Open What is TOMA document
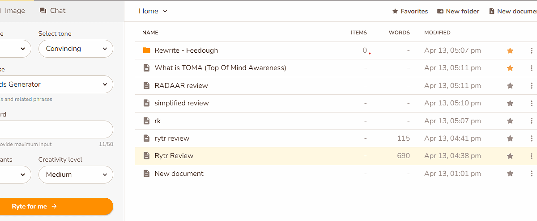The height and width of the screenshot is (221, 537). click(220, 68)
